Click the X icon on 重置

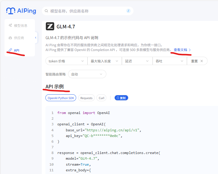202,61
